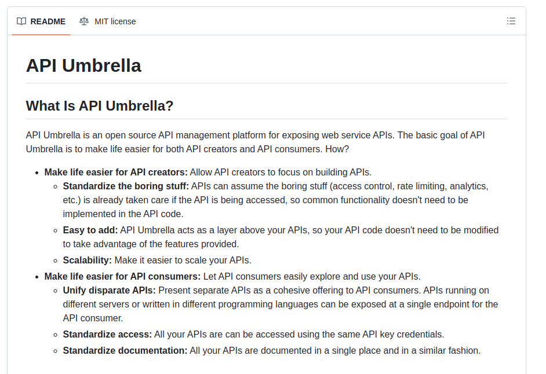546x374 pixels.
Task: Select the Scalability bolded text
Action: 87,260
